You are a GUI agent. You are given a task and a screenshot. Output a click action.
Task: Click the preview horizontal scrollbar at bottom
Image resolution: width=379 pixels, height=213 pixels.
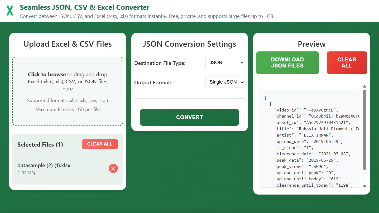coord(282,188)
